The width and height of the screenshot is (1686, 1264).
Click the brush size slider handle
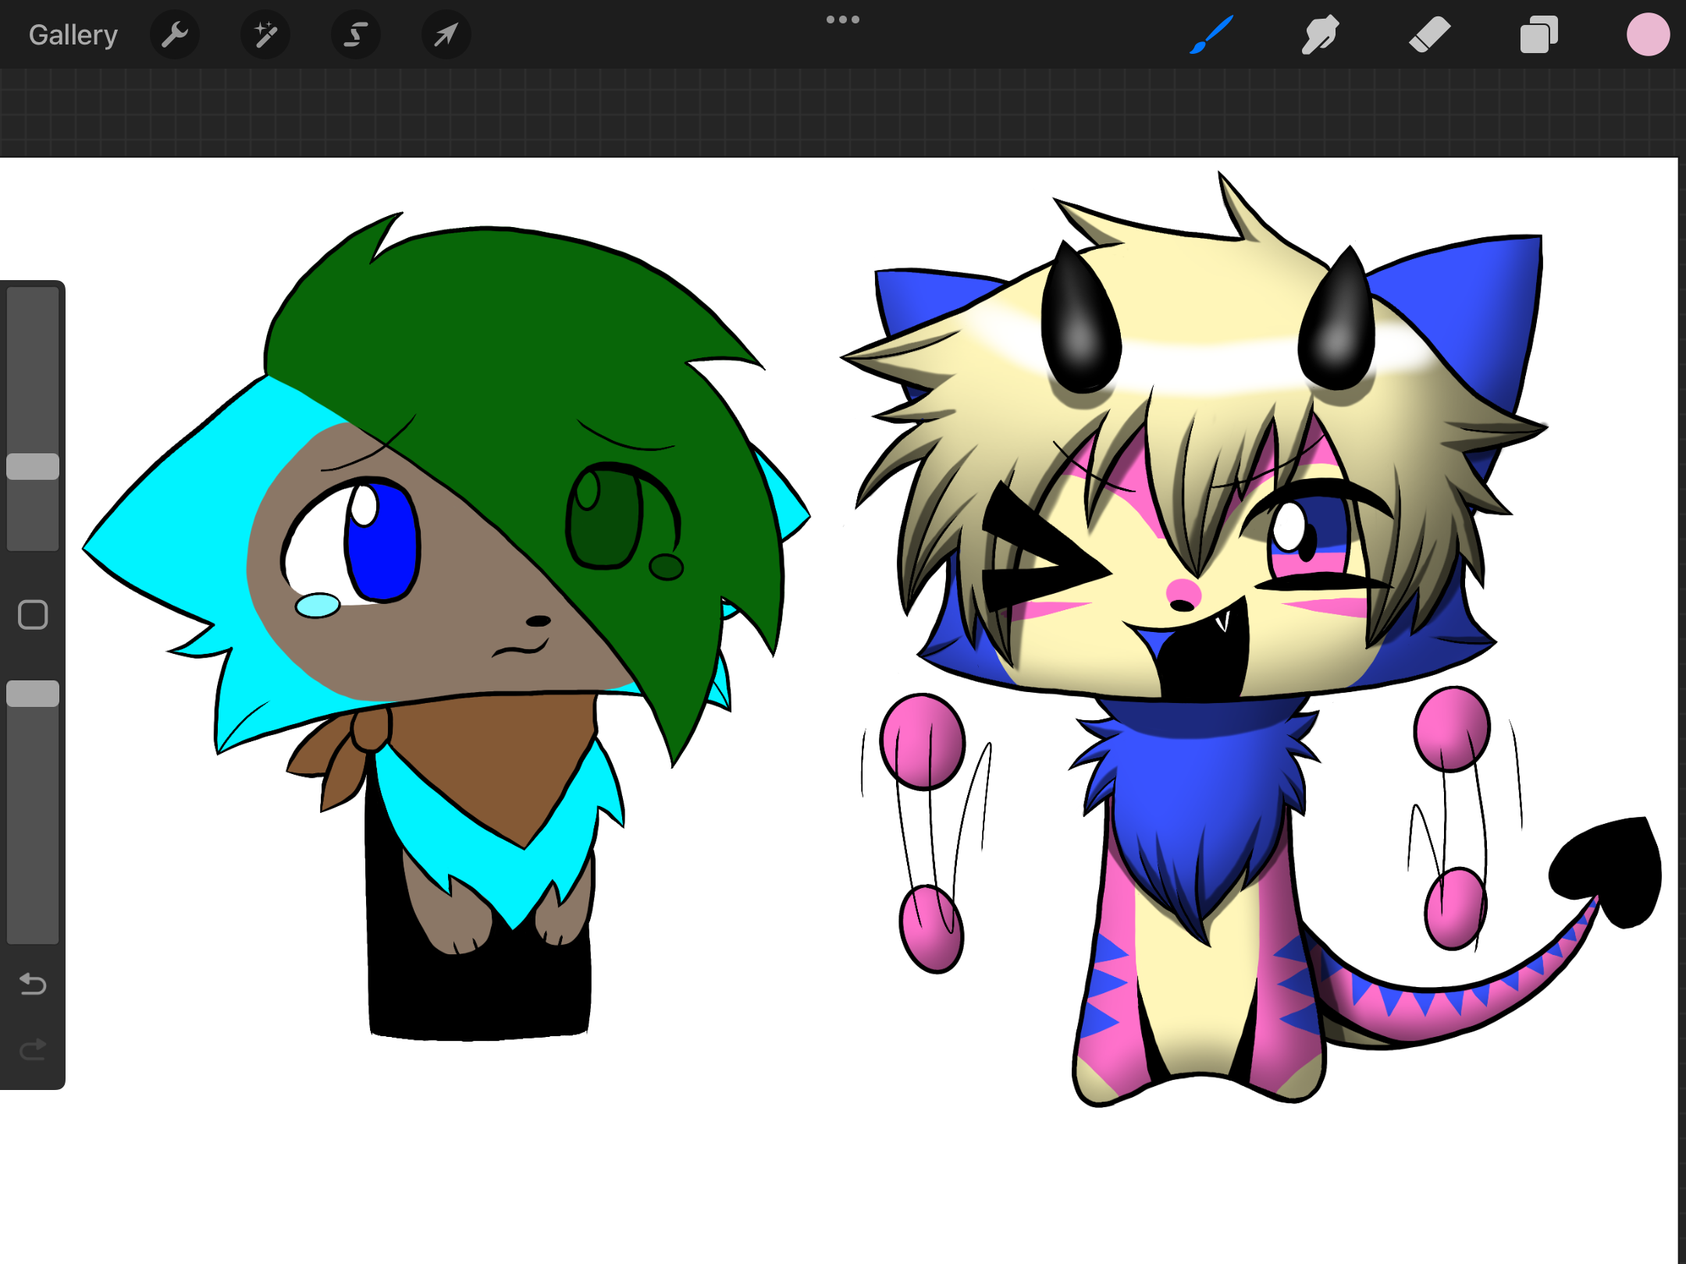pyautogui.click(x=33, y=466)
